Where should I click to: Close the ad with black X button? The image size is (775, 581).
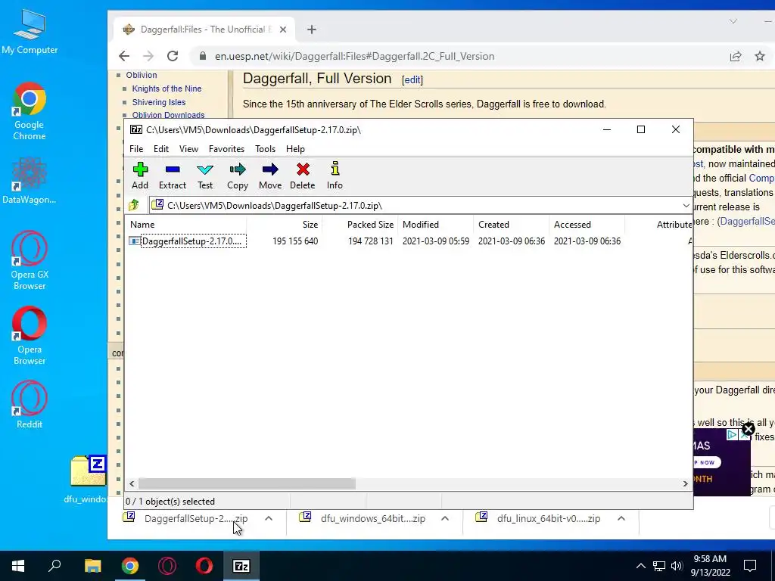(x=749, y=429)
